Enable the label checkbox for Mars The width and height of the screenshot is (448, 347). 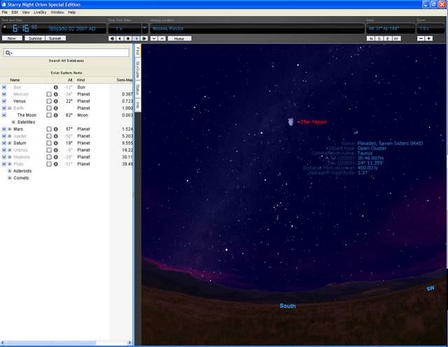[x=49, y=129]
